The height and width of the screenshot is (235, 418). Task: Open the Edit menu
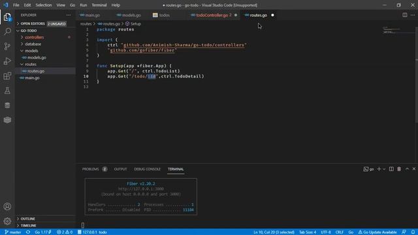coord(27,5)
